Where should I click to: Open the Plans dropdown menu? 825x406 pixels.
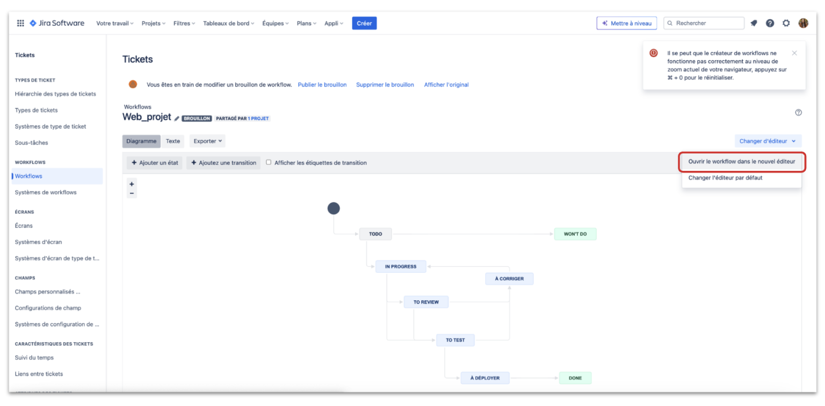click(x=306, y=23)
